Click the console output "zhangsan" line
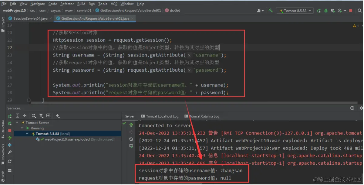Screen dimensions: 364x185 click(x=190, y=171)
